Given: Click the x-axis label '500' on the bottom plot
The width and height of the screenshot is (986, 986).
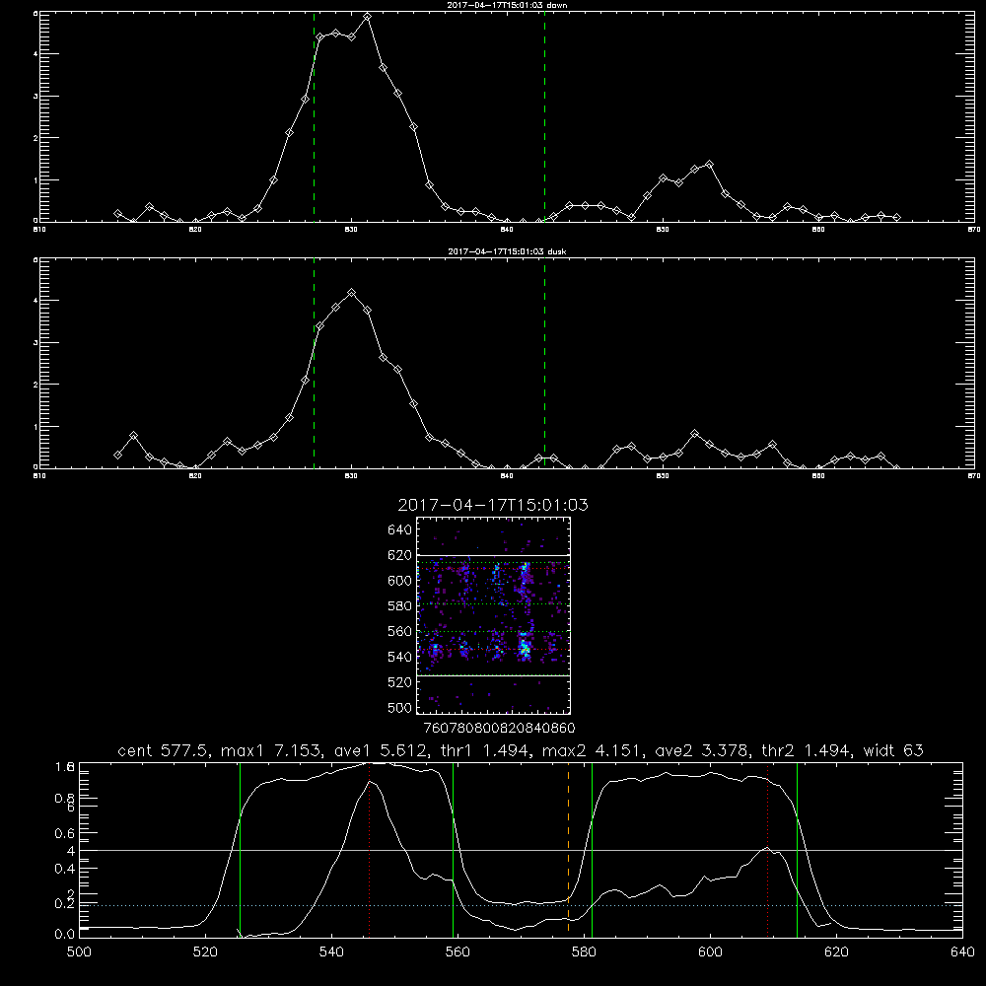Looking at the screenshot, I should pos(79,952).
